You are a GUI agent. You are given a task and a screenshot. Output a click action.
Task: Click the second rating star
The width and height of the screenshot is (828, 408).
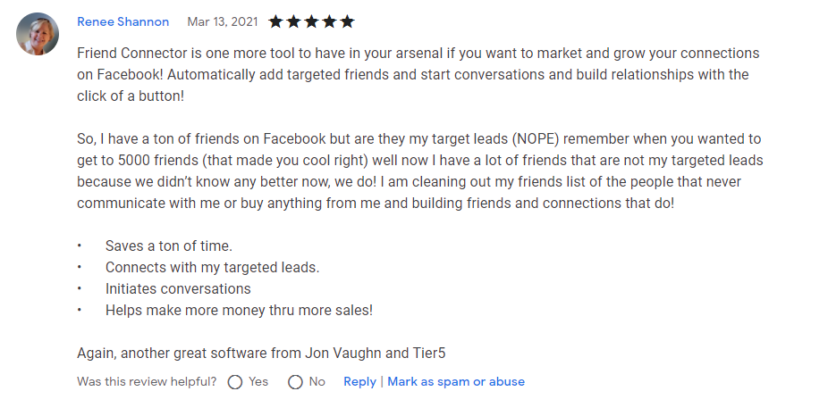tap(294, 21)
